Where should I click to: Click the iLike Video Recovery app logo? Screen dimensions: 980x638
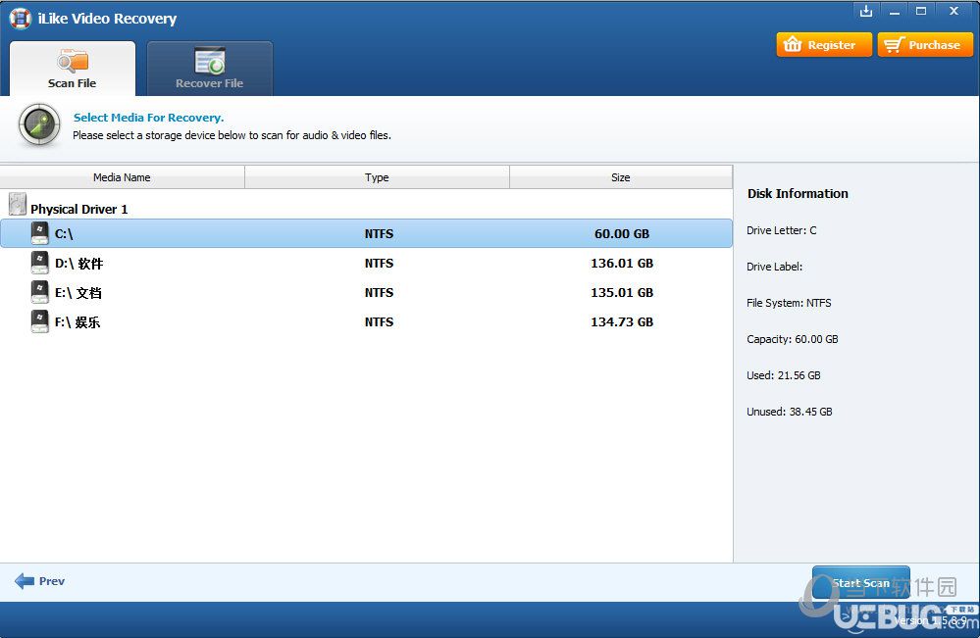pyautogui.click(x=20, y=18)
